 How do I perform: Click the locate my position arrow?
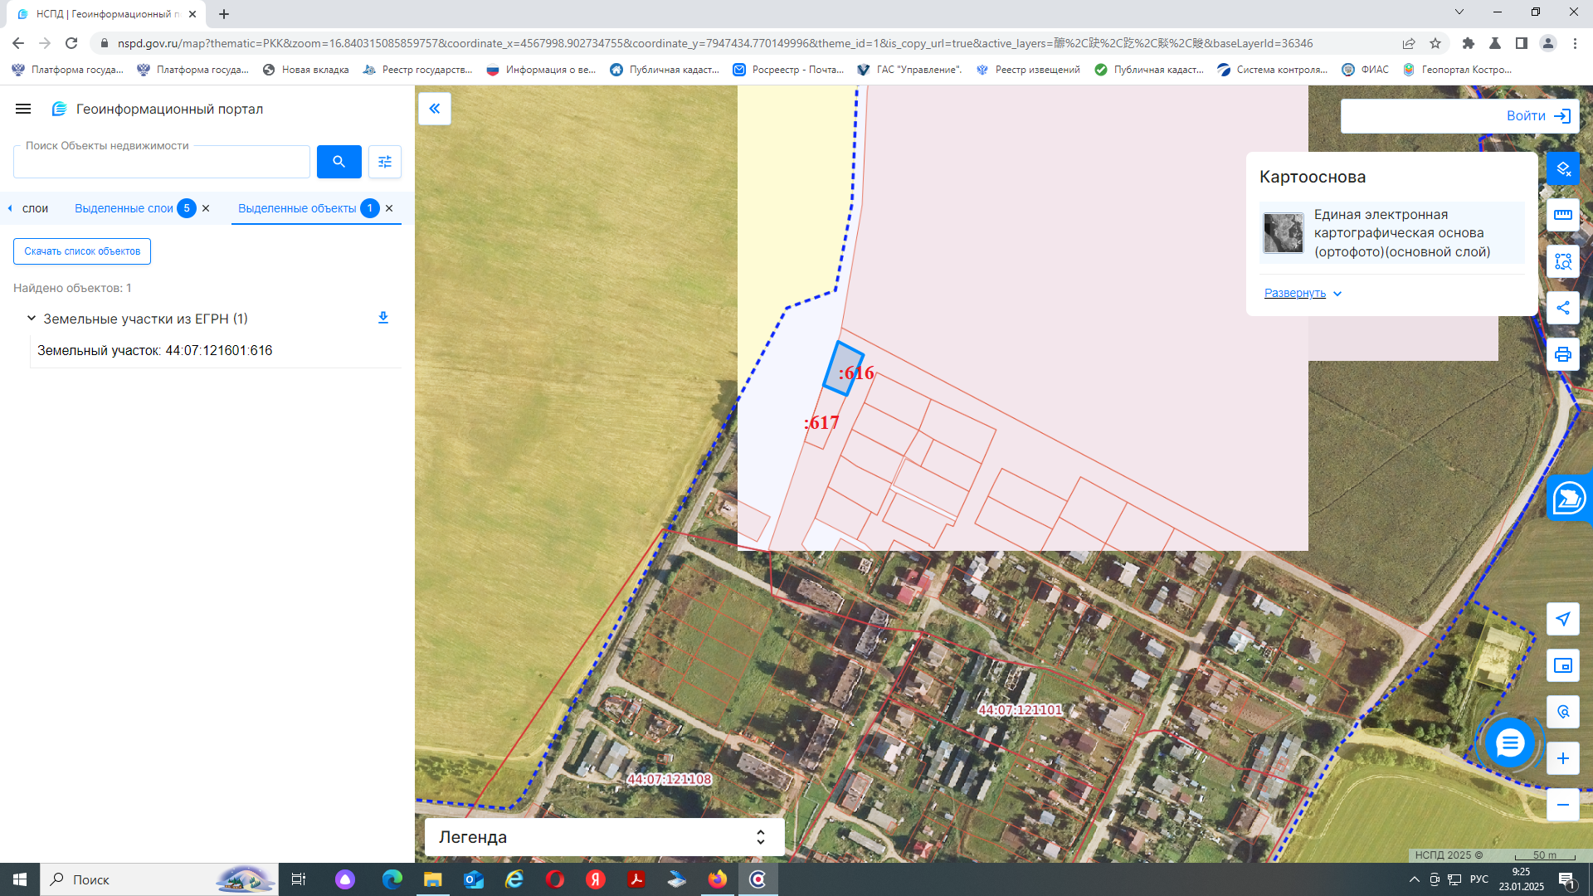point(1563,619)
